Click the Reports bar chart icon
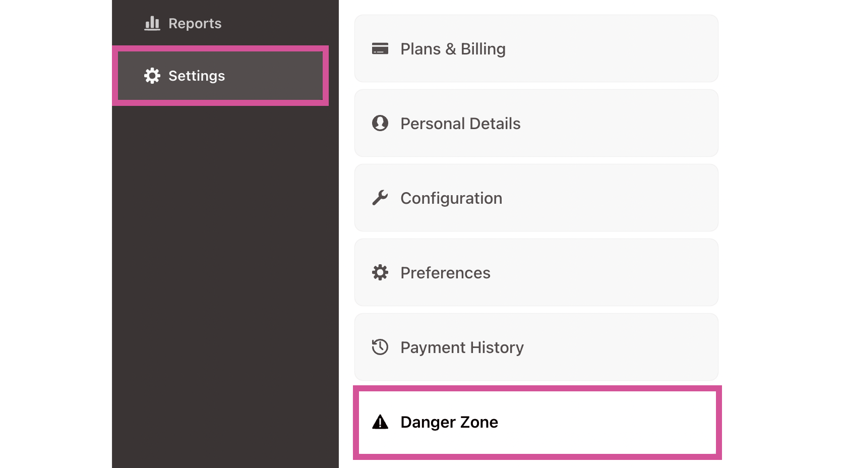 click(152, 23)
